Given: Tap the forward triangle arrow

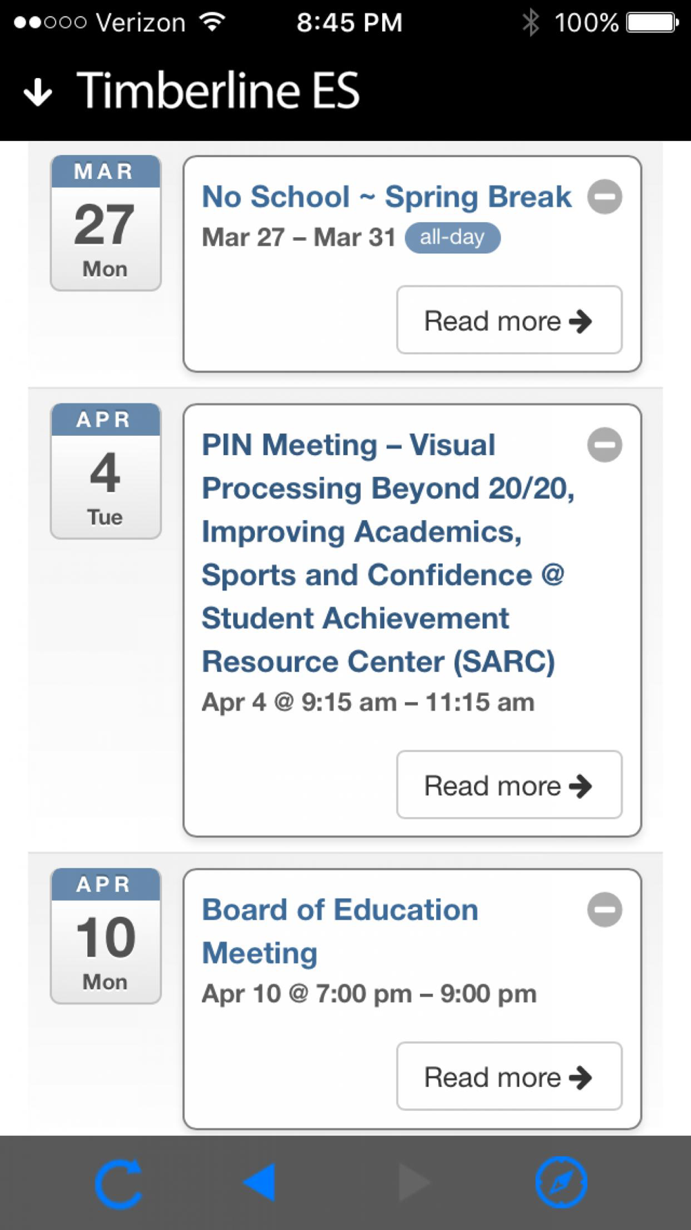Looking at the screenshot, I should (414, 1182).
